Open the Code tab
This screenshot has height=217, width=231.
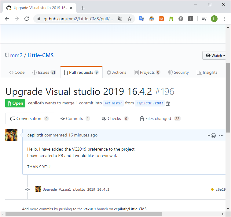pos(17,73)
